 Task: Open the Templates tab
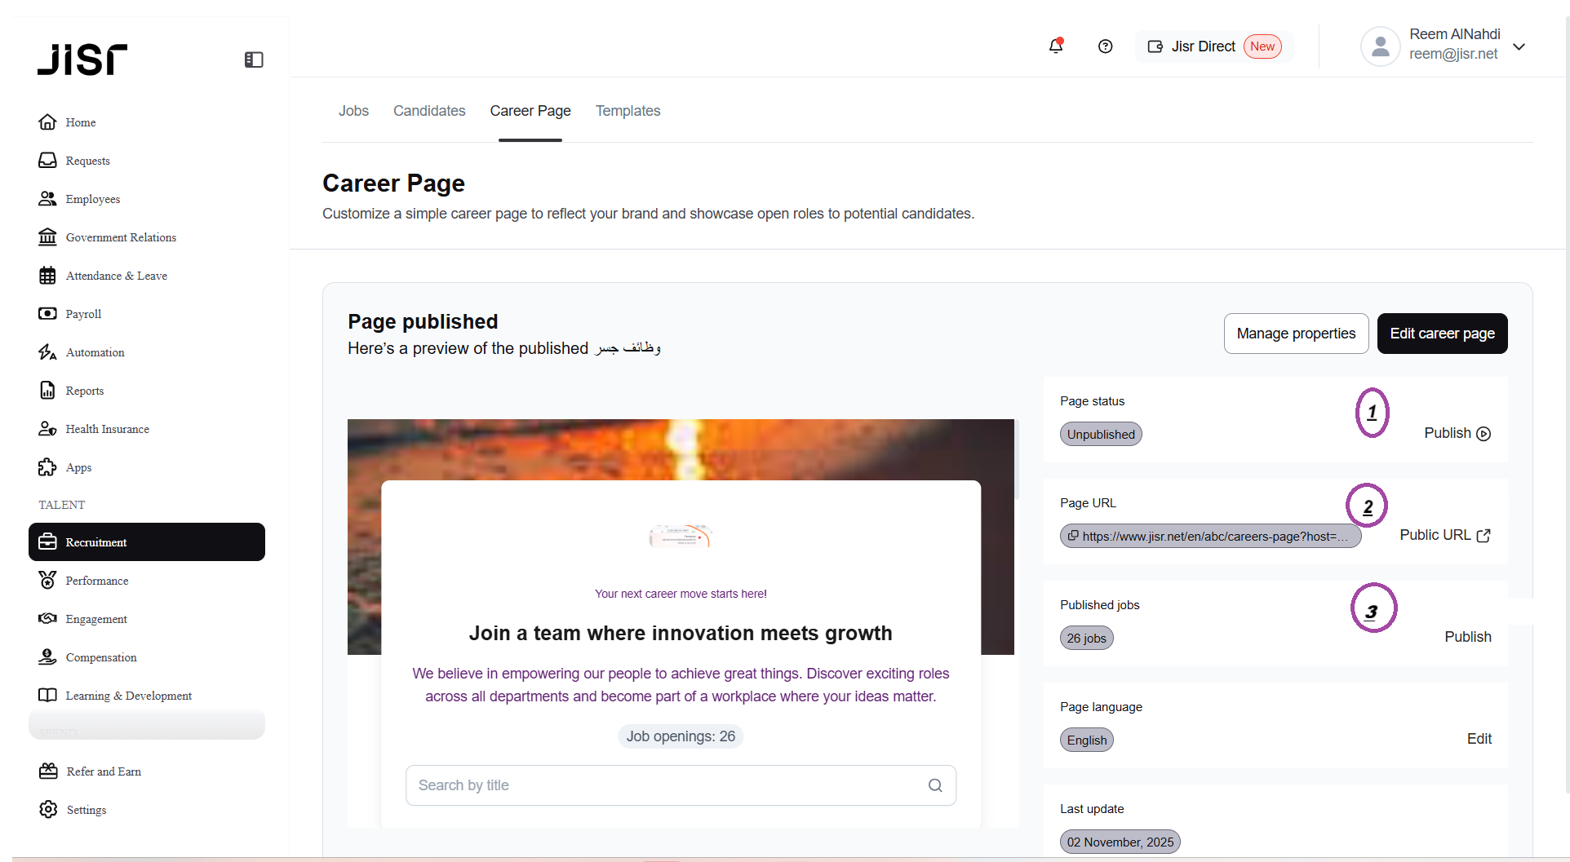pyautogui.click(x=628, y=111)
